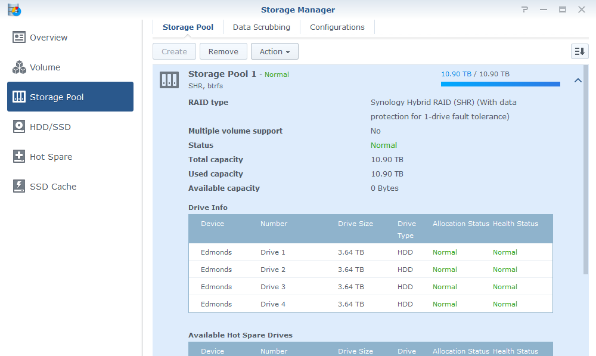596x356 pixels.
Task: Click the 3.64 TB size of Drive 2
Action: 351,270
